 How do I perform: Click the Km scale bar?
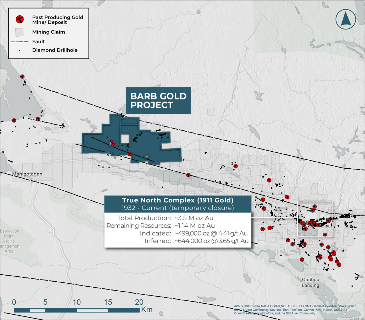(x=76, y=310)
